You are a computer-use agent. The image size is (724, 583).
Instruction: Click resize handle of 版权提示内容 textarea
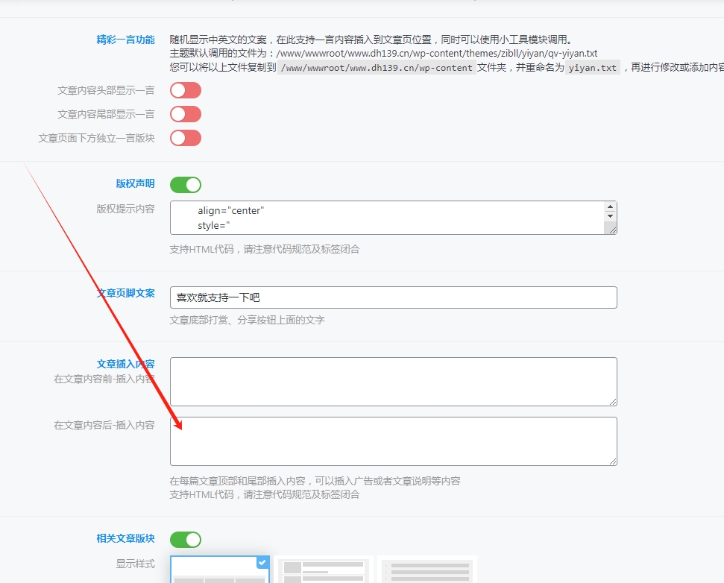612,230
